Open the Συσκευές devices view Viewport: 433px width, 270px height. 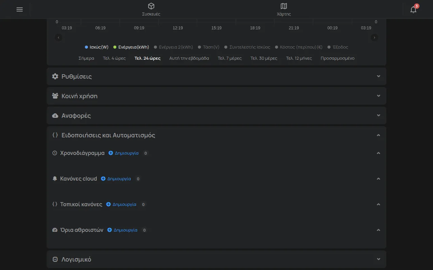[x=151, y=9]
